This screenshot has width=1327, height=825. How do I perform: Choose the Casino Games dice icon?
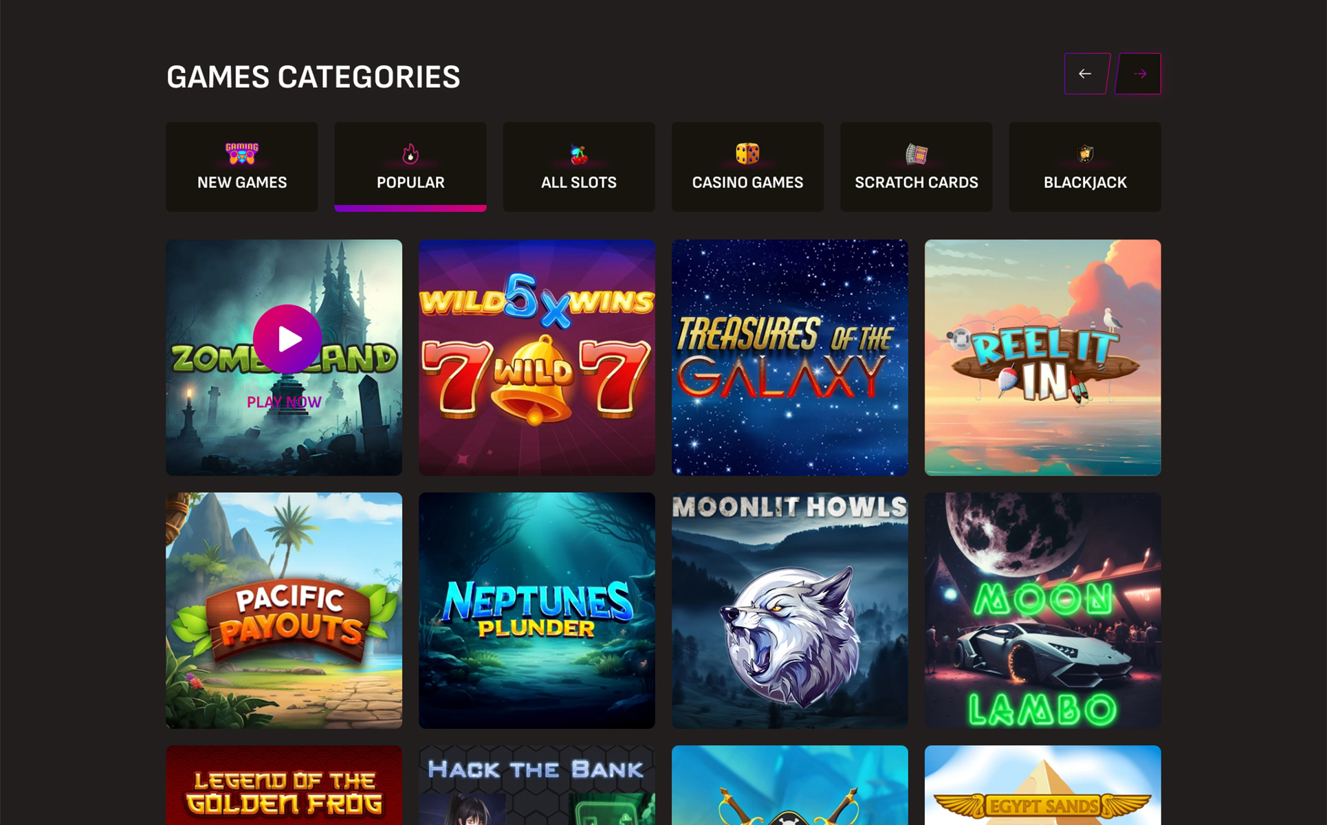tap(747, 153)
